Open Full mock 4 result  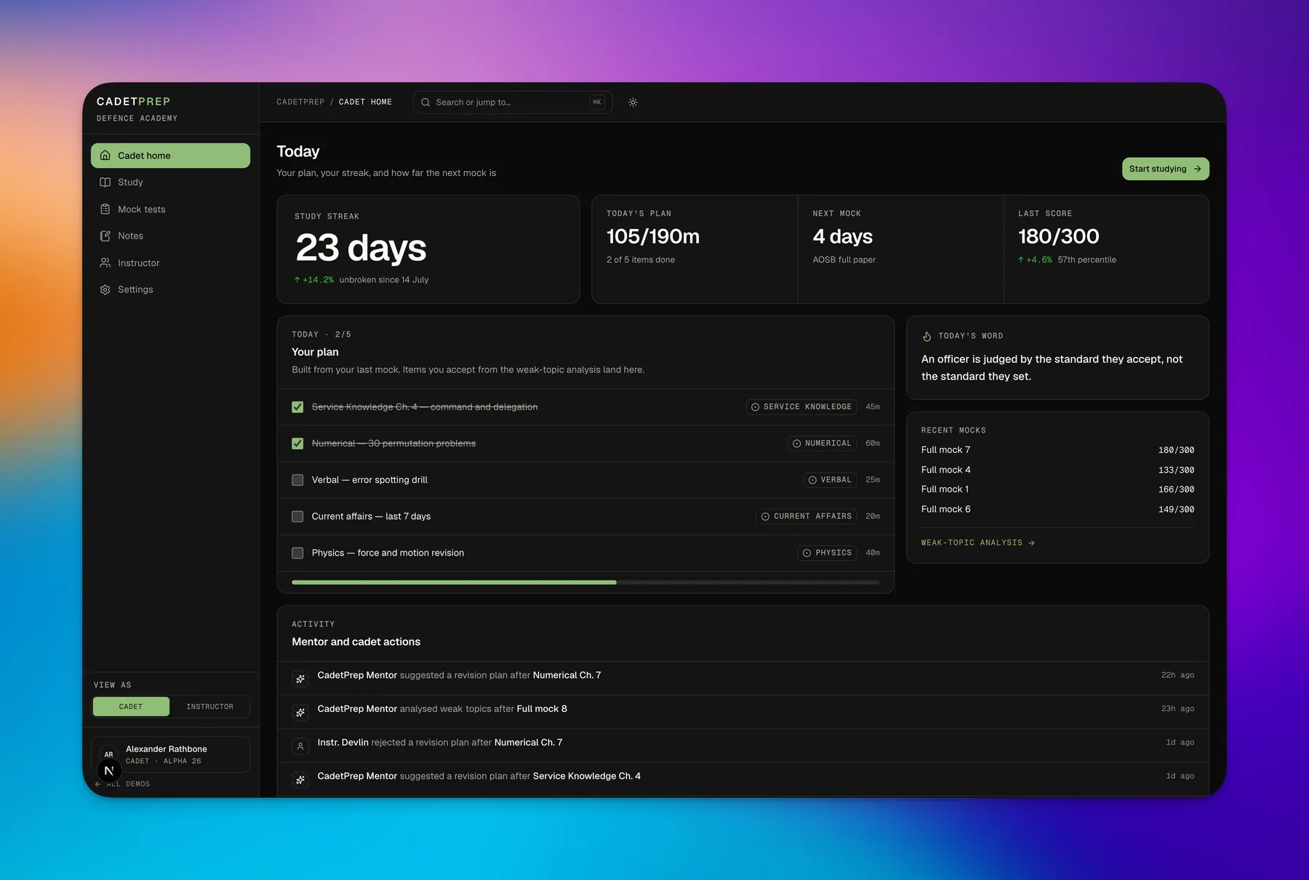[x=1057, y=470]
